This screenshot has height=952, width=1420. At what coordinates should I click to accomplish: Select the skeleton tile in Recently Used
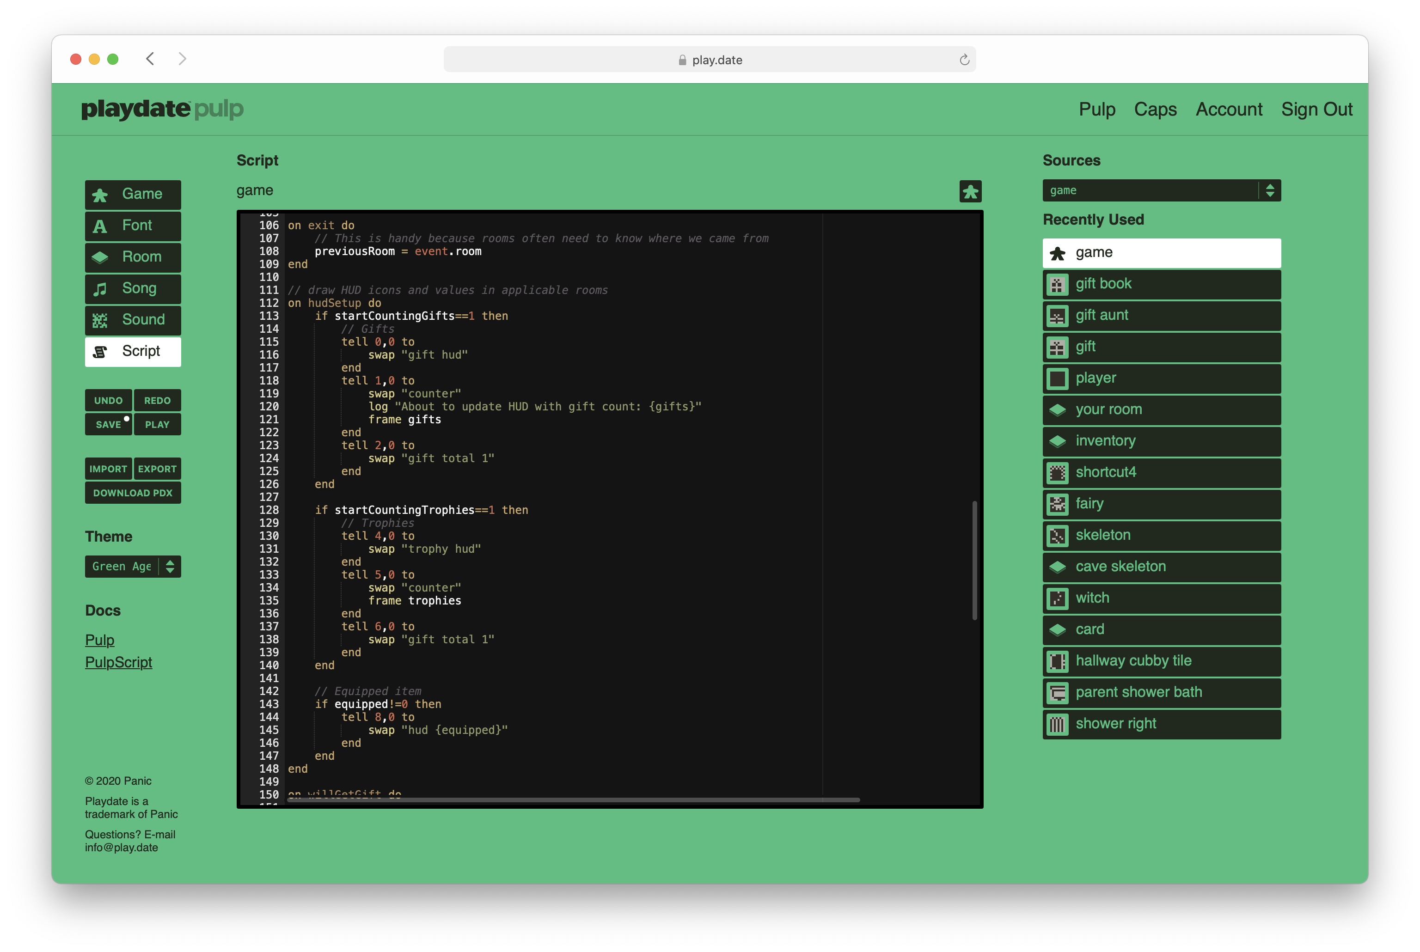click(1161, 536)
